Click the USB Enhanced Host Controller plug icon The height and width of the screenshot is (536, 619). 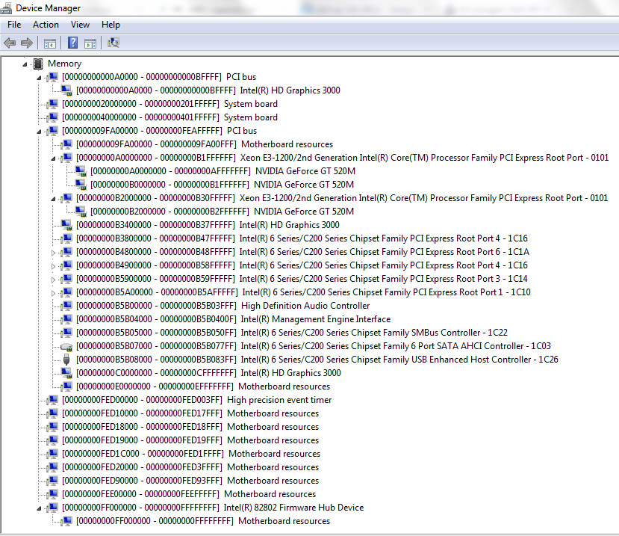pos(66,360)
